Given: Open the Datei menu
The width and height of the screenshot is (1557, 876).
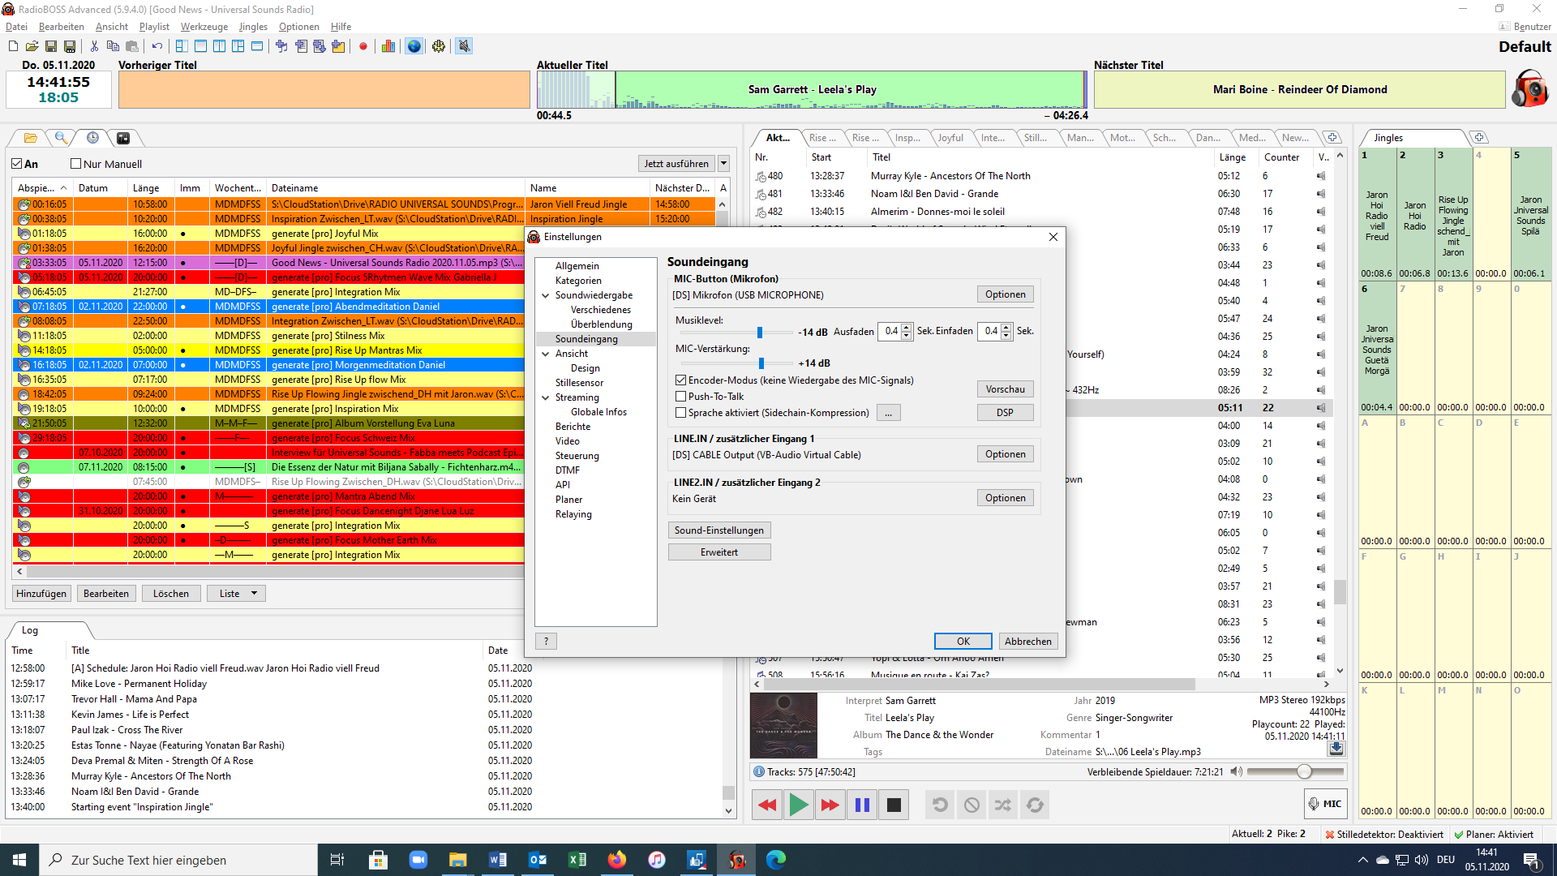Looking at the screenshot, I should [16, 27].
